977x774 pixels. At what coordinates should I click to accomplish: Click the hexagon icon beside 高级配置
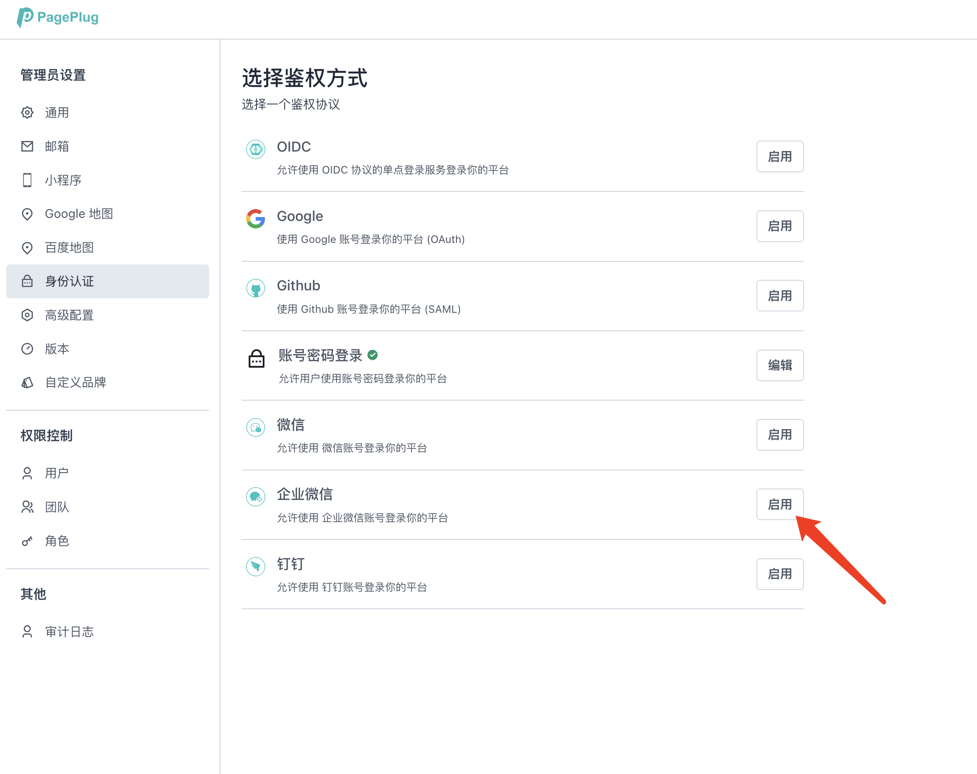[27, 315]
